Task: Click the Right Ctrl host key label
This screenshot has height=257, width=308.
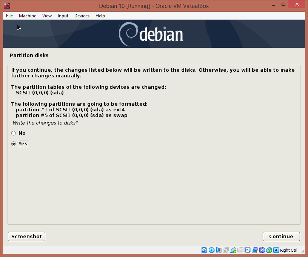Action: point(288,250)
